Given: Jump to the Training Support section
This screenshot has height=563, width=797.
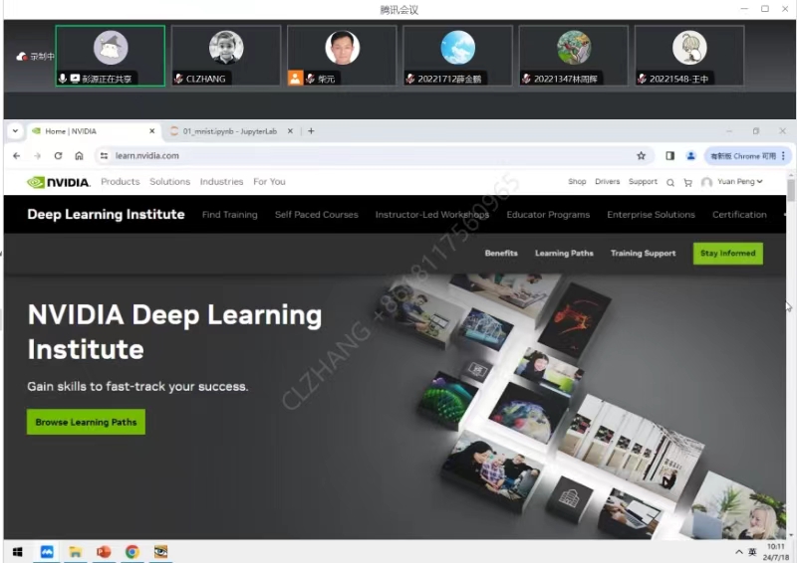Looking at the screenshot, I should [x=643, y=254].
